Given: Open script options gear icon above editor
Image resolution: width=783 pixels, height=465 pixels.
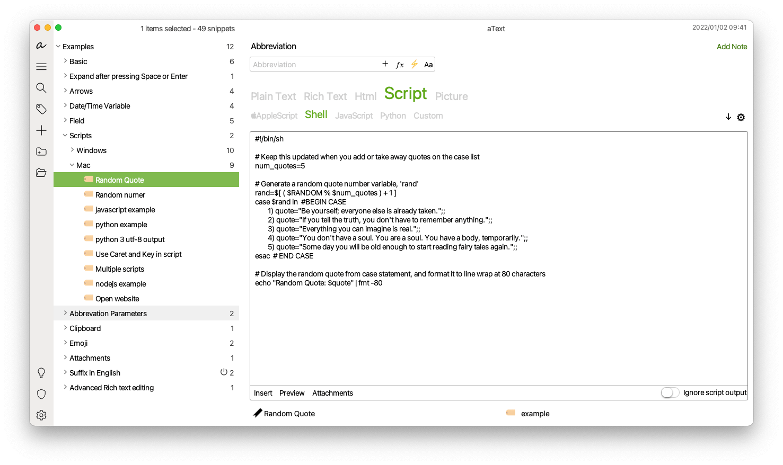Looking at the screenshot, I should click(x=741, y=118).
